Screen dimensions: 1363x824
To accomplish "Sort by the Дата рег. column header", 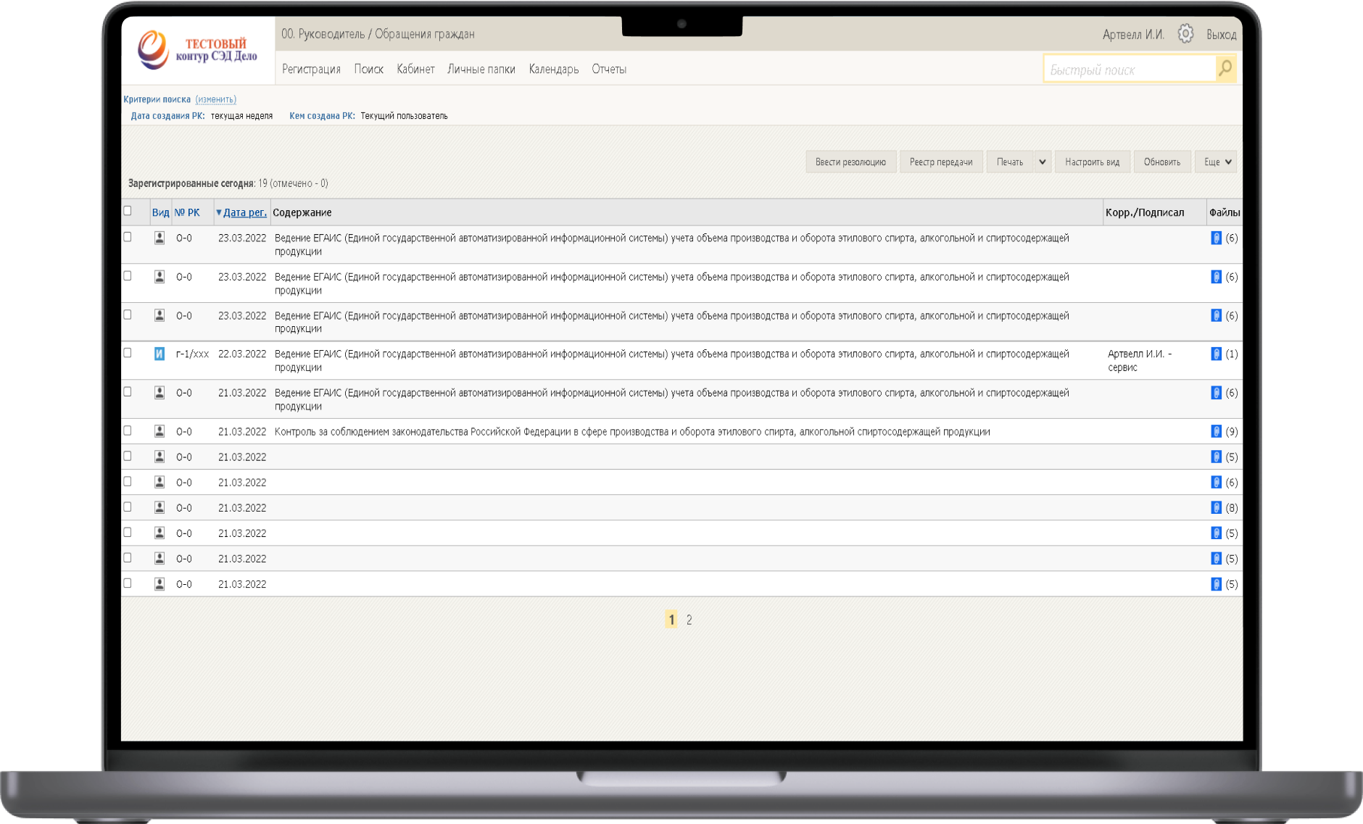I will coord(244,212).
